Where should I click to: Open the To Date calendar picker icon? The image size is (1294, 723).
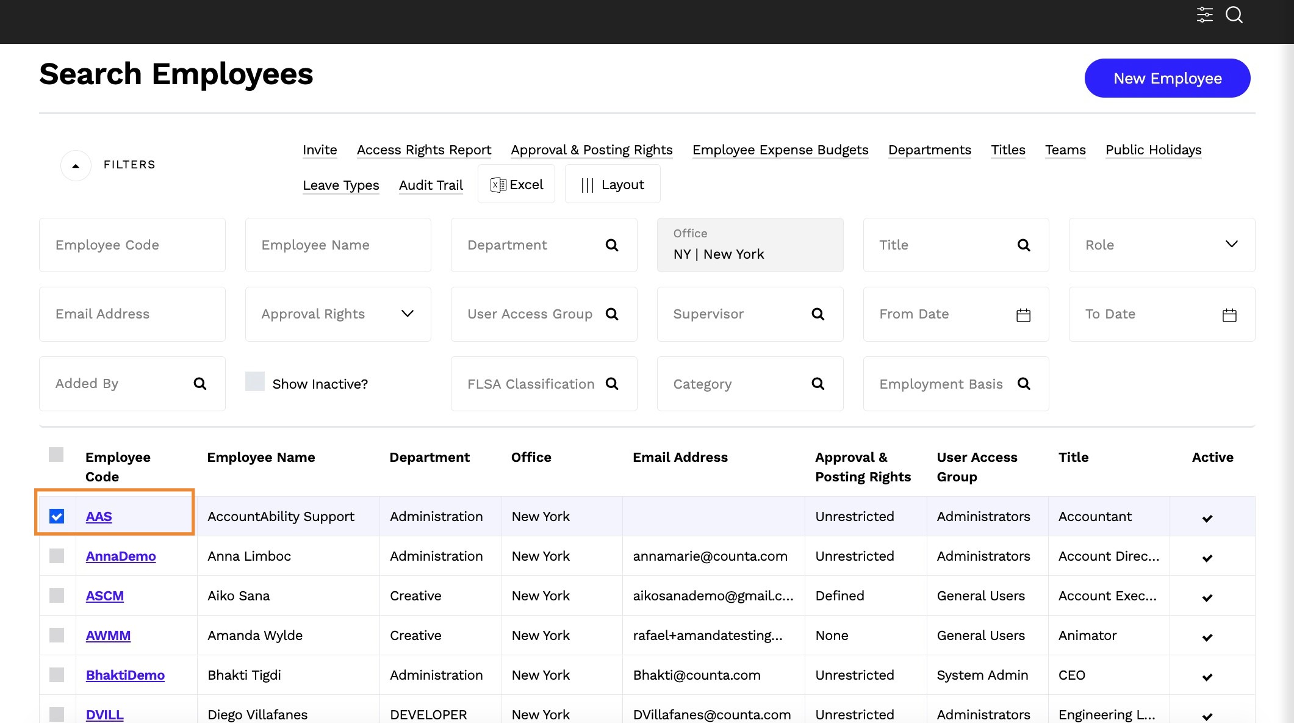click(1229, 315)
